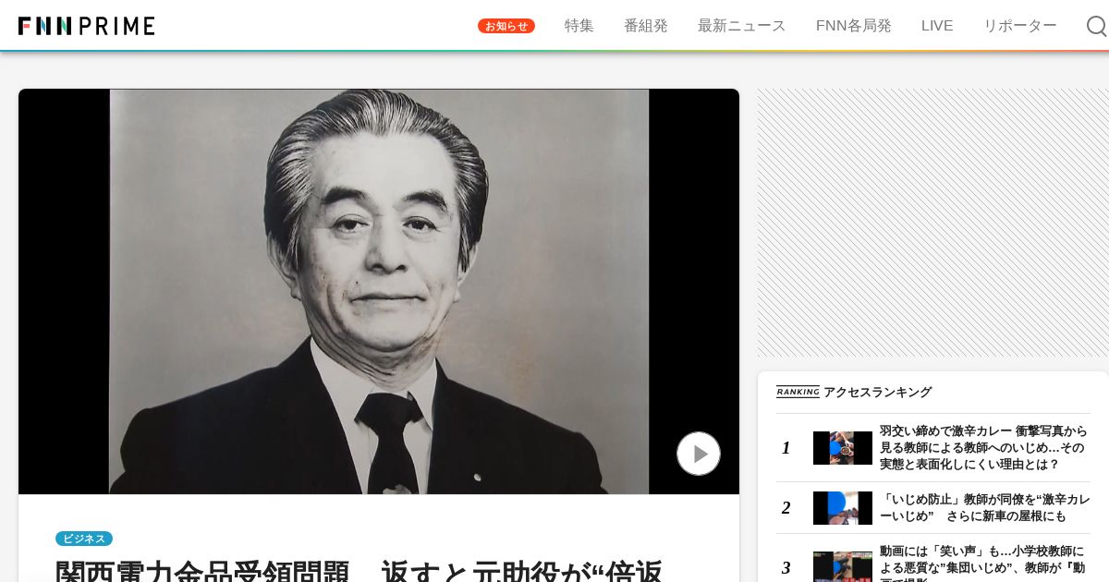Open the お知らせ notice badge
The image size is (1109, 582).
(x=506, y=26)
